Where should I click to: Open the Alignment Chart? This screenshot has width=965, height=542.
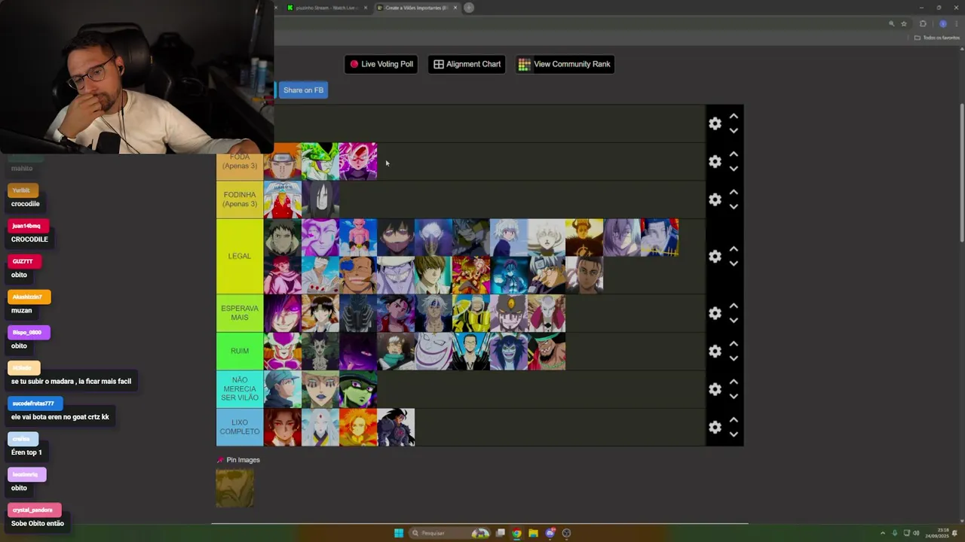pyautogui.click(x=467, y=64)
